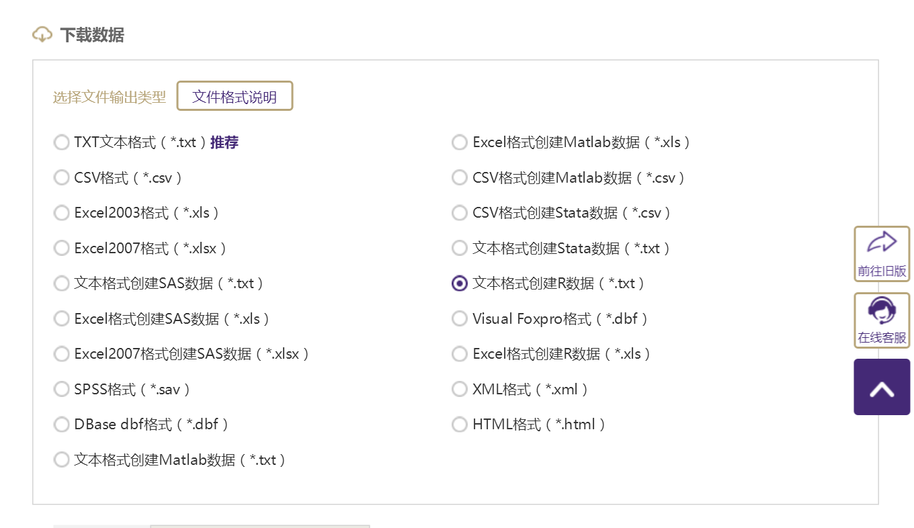Select XML格式 (*.xml) option
Viewport: 914px width, 528px height.
point(459,389)
